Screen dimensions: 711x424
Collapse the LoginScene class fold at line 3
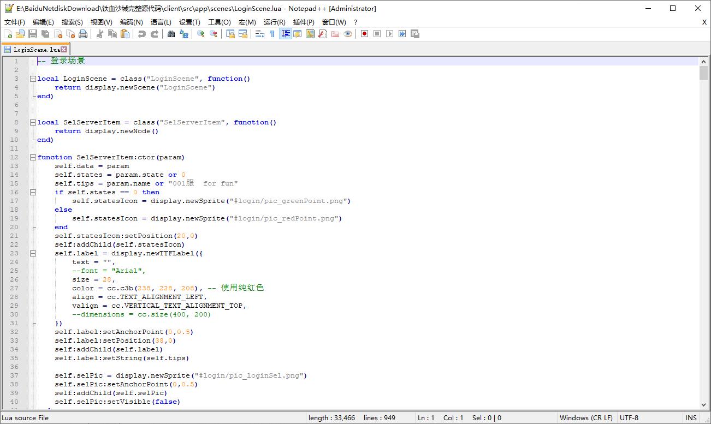click(33, 79)
